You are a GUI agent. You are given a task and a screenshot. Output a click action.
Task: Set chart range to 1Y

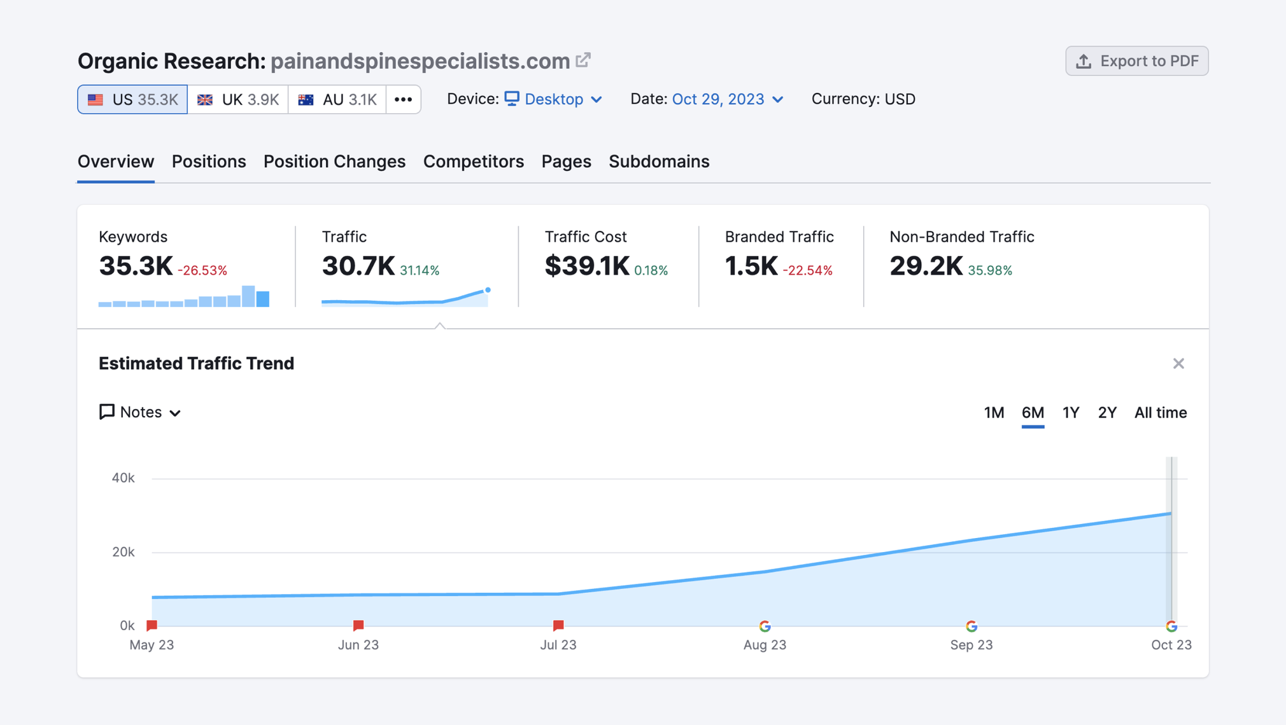(x=1070, y=413)
